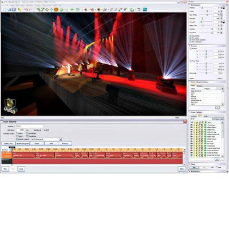Click the Remove button in View Timeline
This screenshot has height=229, width=229.
click(x=65, y=144)
